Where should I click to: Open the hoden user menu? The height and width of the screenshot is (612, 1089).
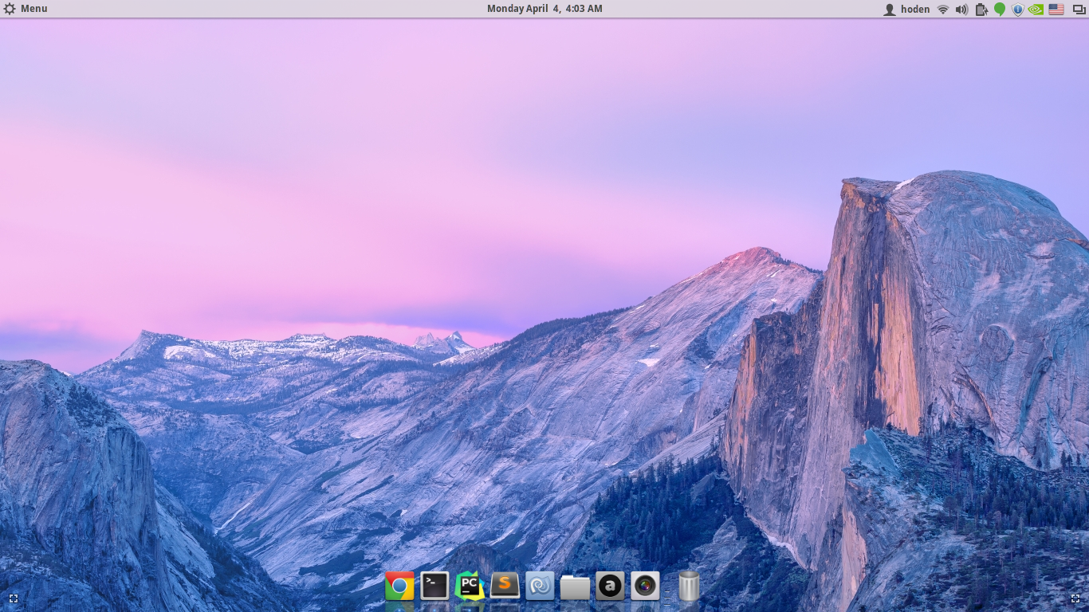click(906, 10)
